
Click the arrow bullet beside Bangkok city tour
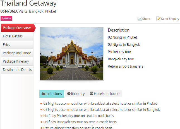click(x=41, y=122)
